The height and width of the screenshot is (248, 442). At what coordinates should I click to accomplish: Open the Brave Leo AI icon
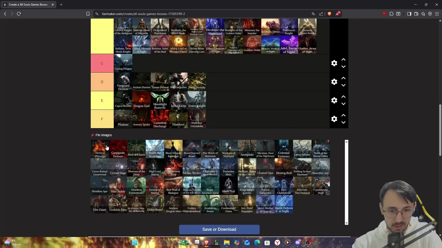(423, 14)
